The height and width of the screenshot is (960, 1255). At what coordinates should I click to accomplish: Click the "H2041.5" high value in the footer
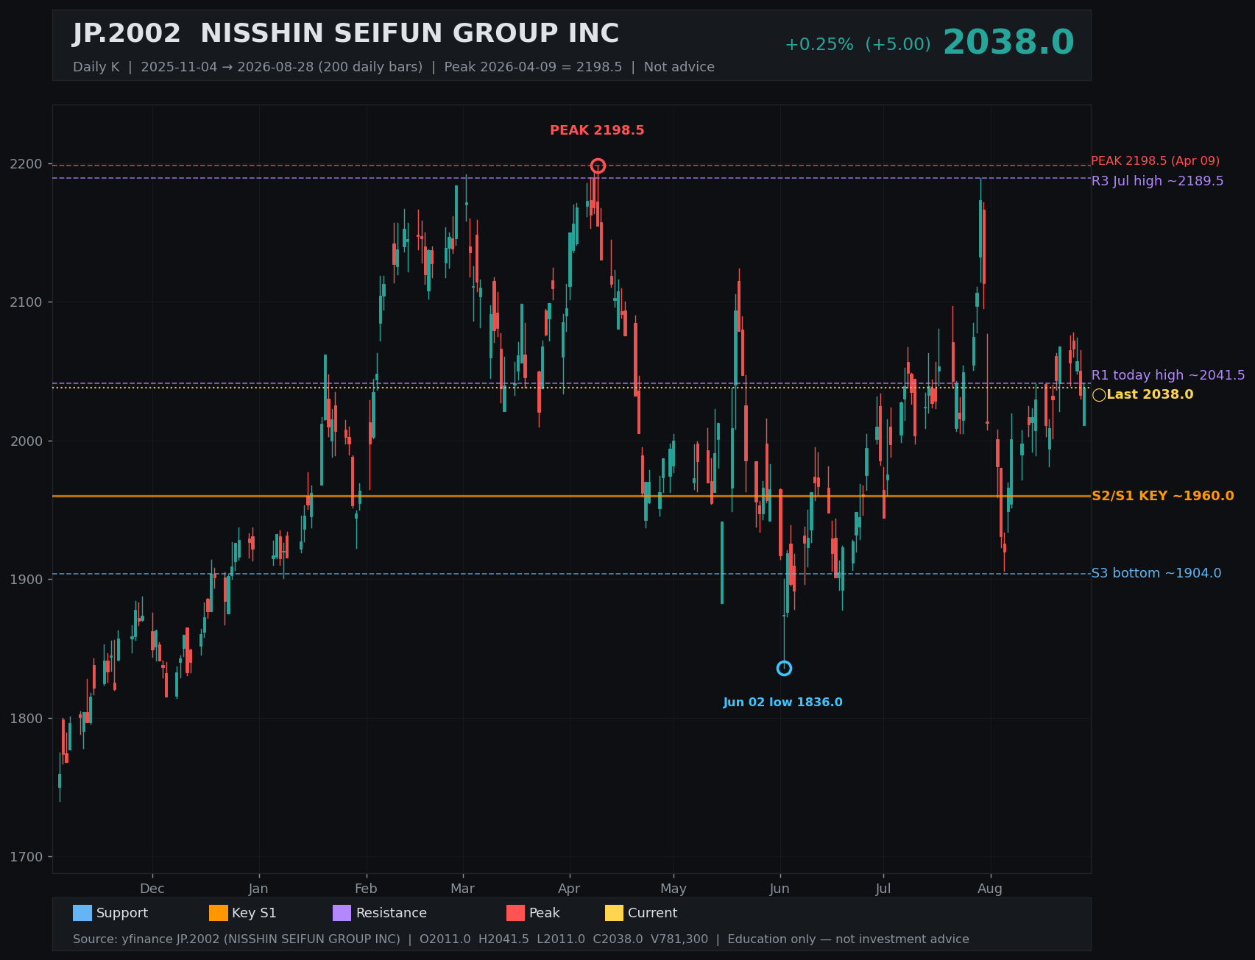(x=503, y=939)
